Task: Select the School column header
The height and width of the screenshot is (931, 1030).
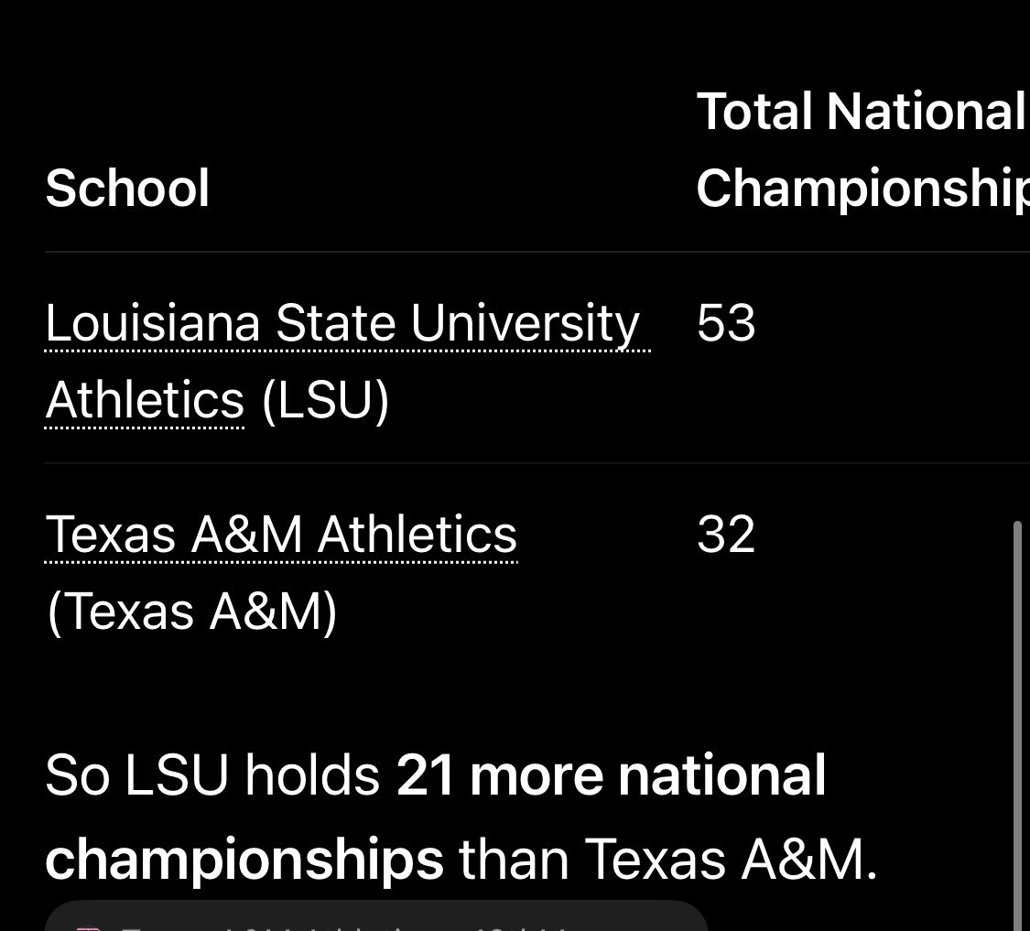Action: (127, 188)
